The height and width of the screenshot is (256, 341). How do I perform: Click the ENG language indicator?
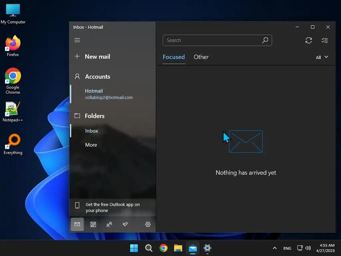click(x=287, y=248)
